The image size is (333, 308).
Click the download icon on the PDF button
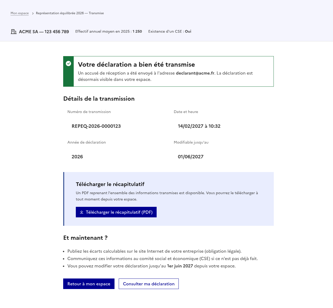click(82, 212)
